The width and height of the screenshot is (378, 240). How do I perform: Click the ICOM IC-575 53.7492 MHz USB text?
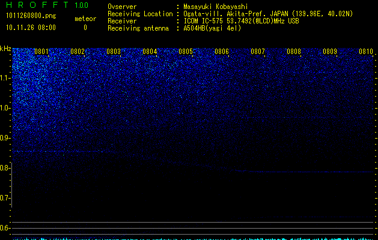pyautogui.click(x=241, y=21)
